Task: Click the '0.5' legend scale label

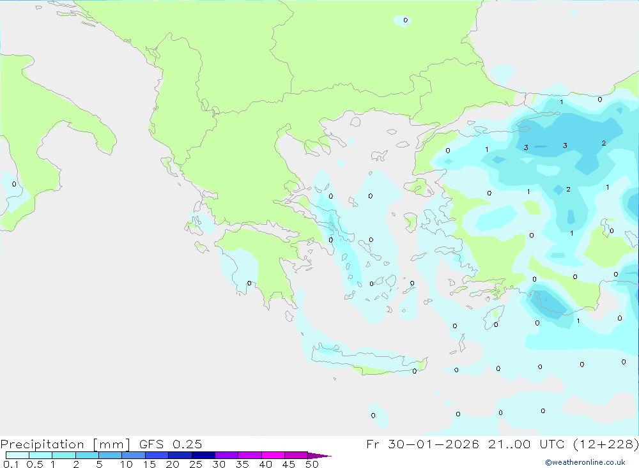Action: [x=35, y=464]
